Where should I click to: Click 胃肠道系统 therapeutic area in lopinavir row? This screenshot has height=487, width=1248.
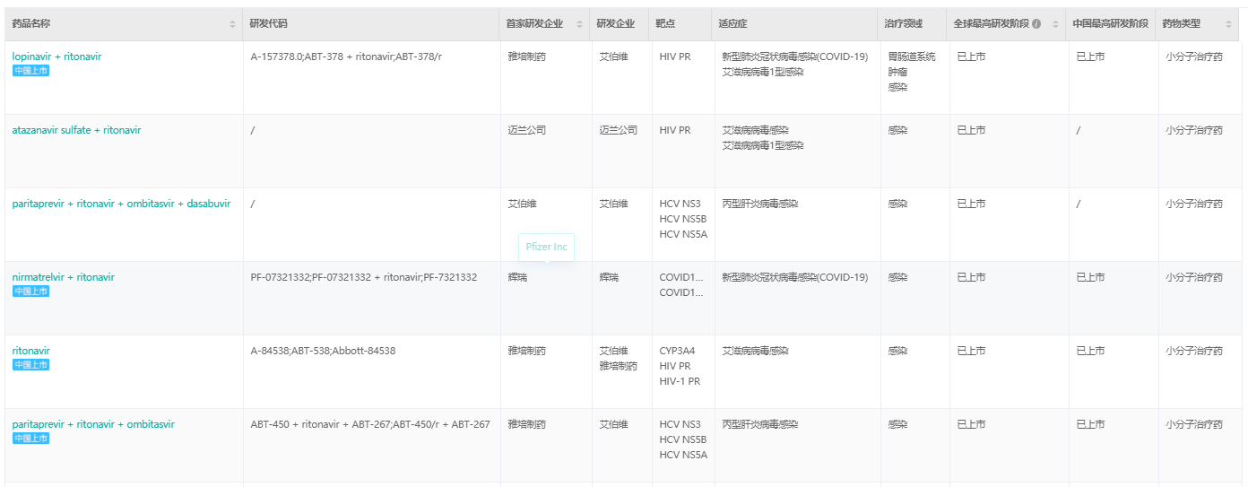[912, 57]
